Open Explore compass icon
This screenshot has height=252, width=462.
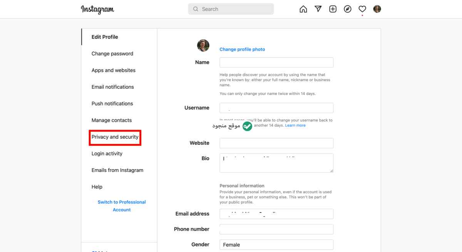click(348, 9)
